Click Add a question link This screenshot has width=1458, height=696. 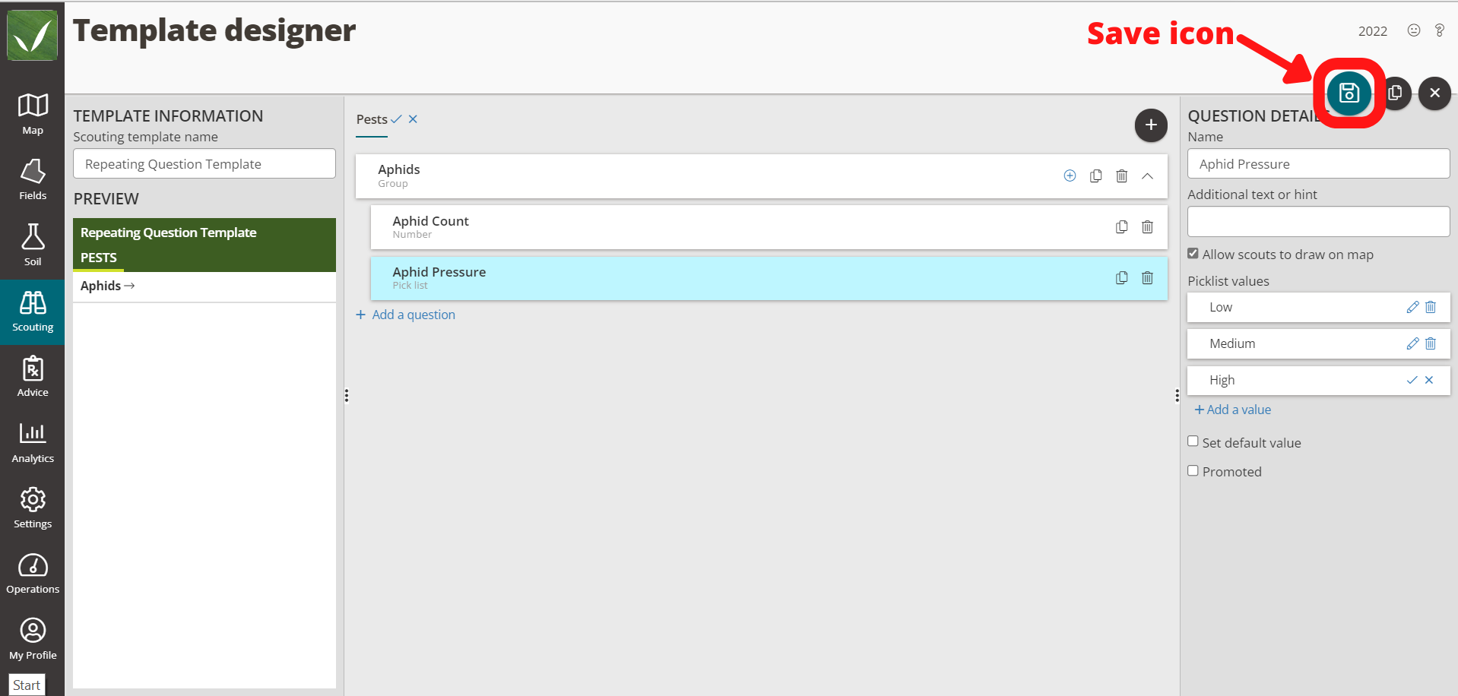[406, 315]
